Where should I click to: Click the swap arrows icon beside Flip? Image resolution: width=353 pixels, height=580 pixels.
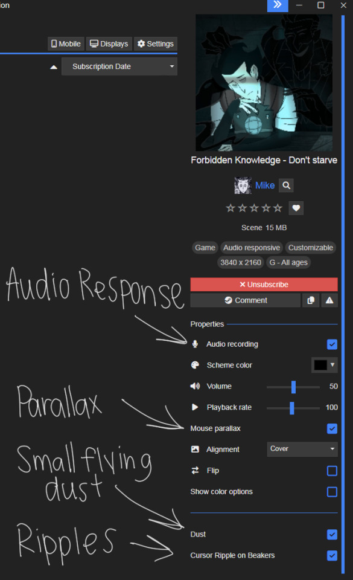(195, 470)
